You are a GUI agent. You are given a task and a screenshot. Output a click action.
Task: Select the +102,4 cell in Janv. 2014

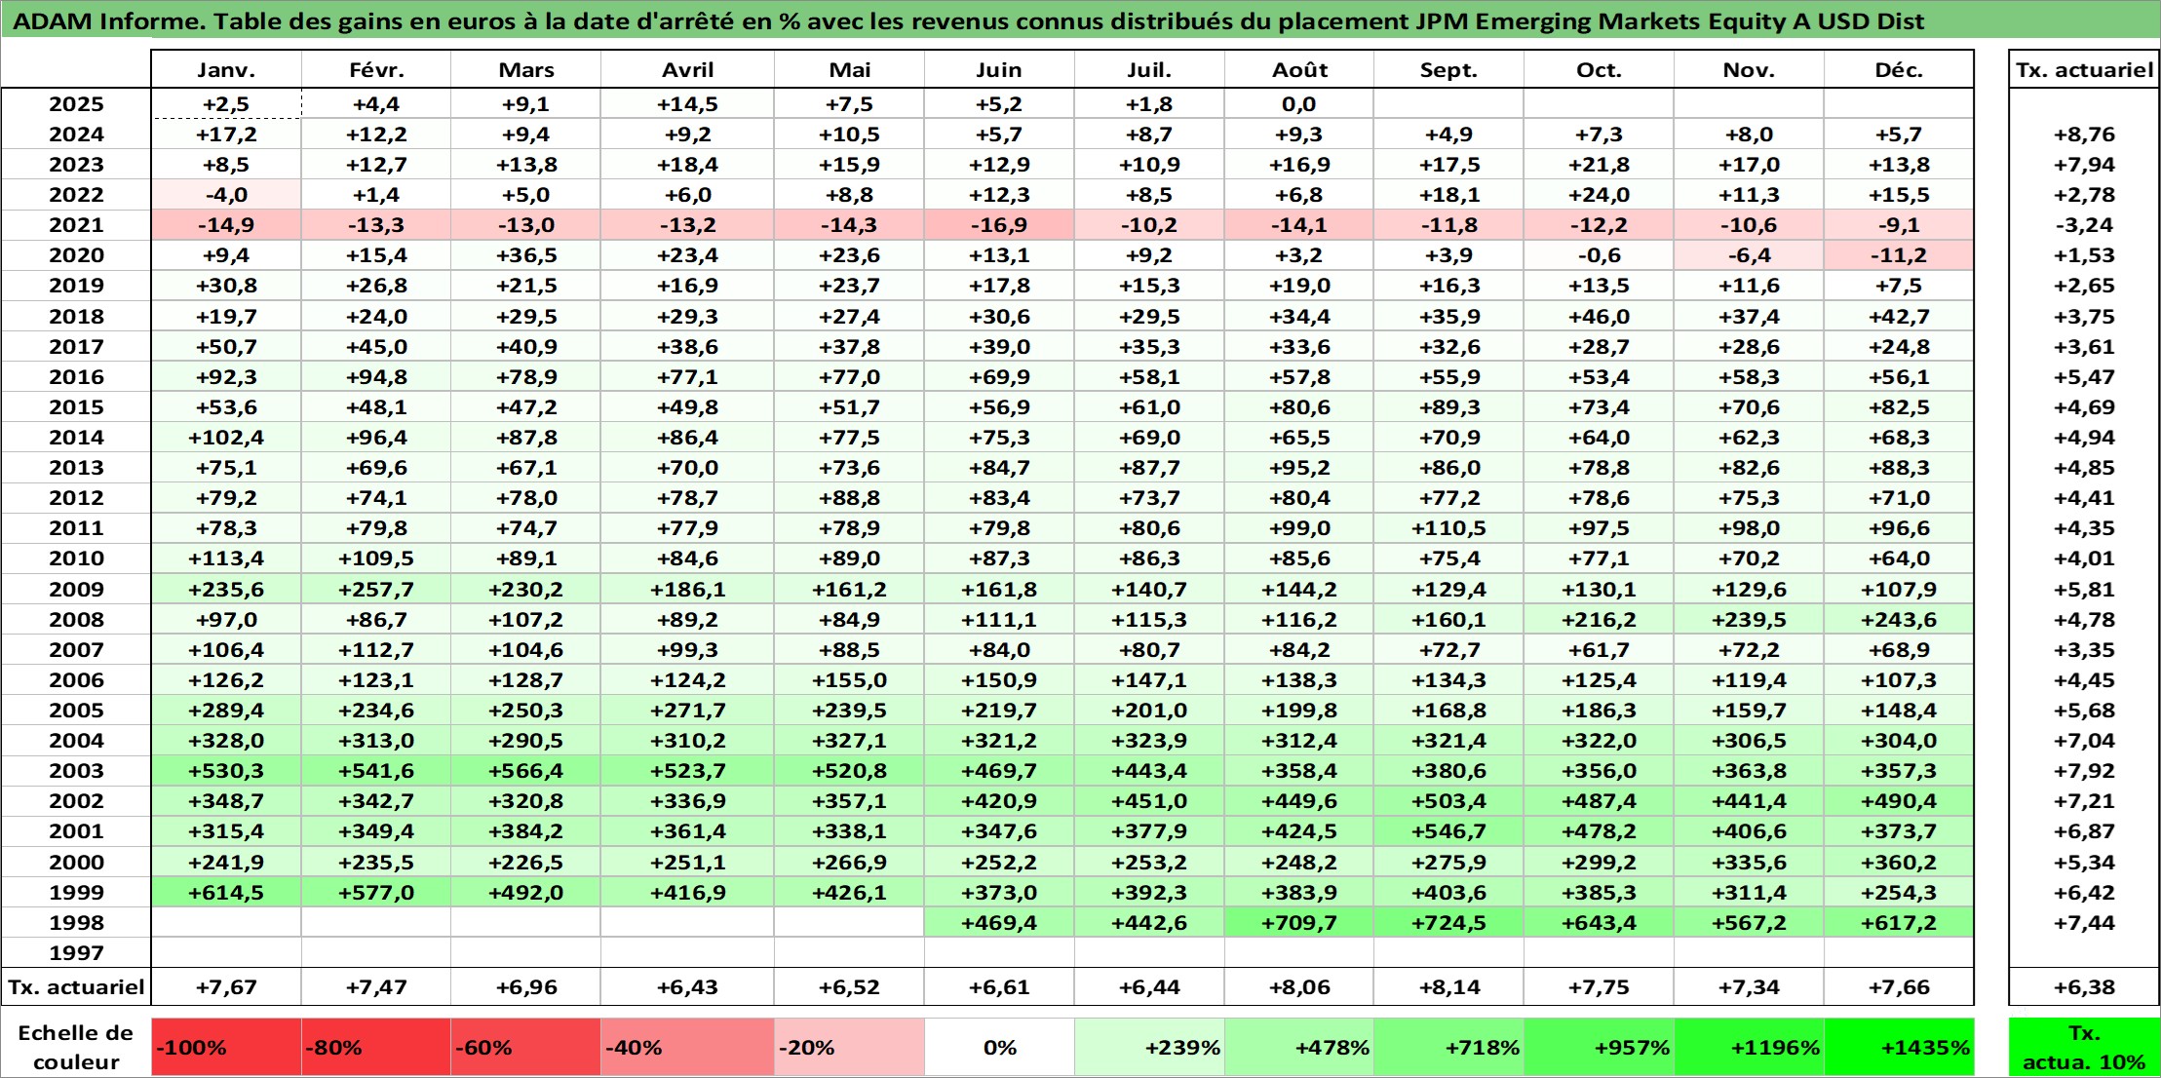[x=226, y=438]
